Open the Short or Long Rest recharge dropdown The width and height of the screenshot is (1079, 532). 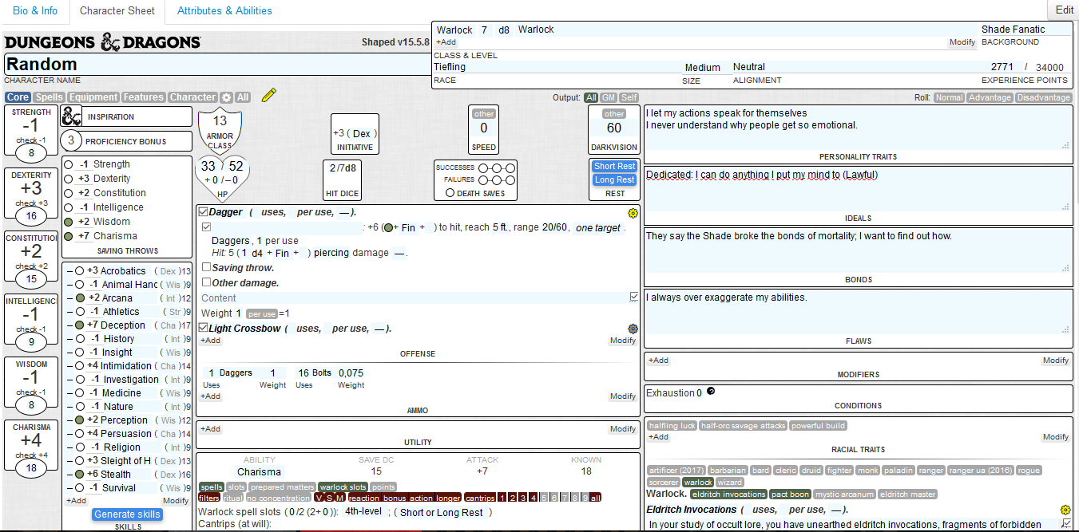(x=442, y=512)
